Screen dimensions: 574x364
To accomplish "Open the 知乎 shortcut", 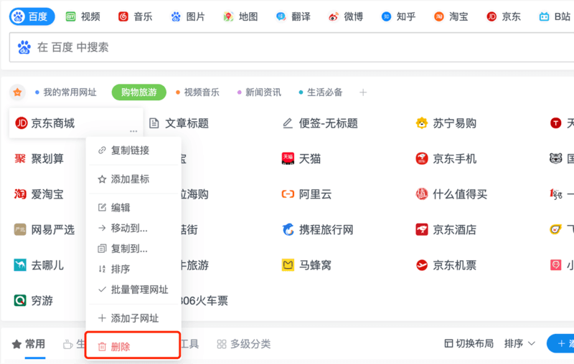I will (398, 16).
